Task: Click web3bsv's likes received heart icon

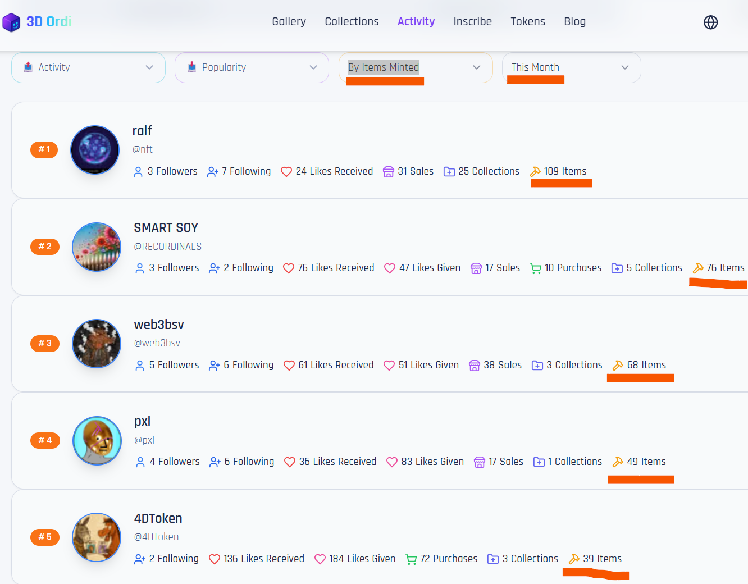Action: 289,366
